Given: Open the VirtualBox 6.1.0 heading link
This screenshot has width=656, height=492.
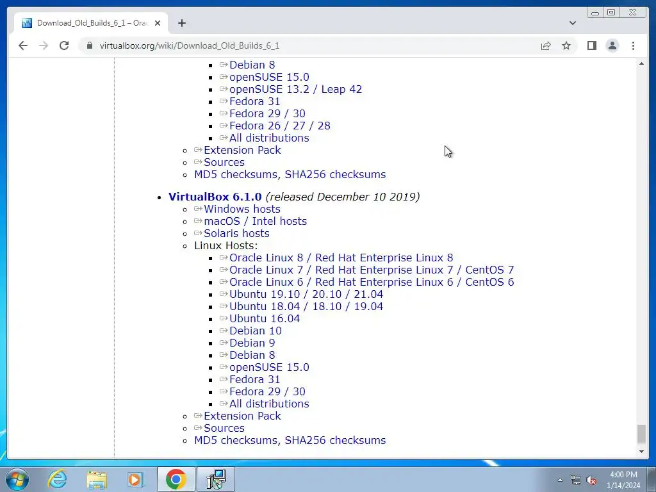Looking at the screenshot, I should [x=215, y=197].
